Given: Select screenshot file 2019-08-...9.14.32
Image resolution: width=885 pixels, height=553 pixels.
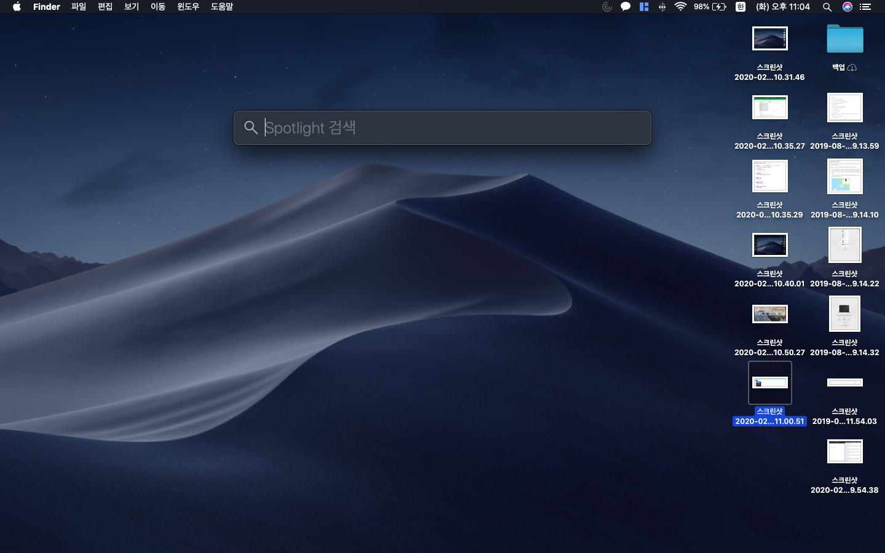Looking at the screenshot, I should point(845,314).
